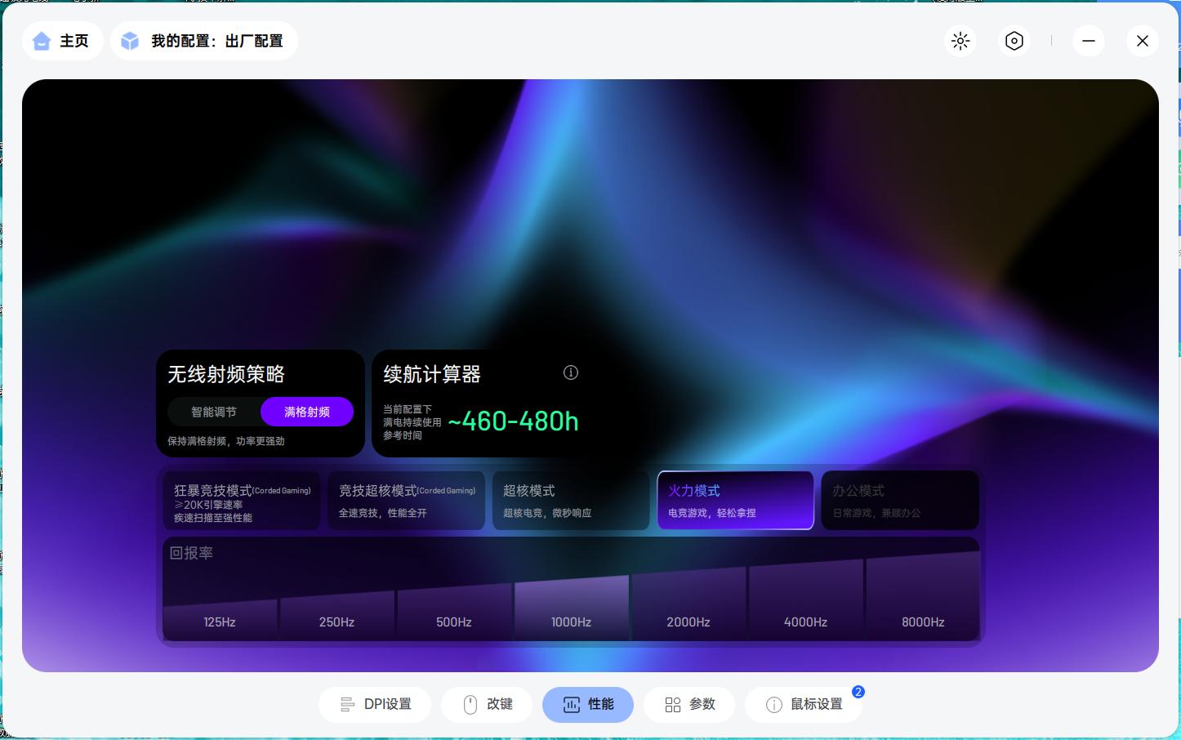Click the 无线射频策略 heading
Screen dimensions: 1181x740
coord(226,374)
